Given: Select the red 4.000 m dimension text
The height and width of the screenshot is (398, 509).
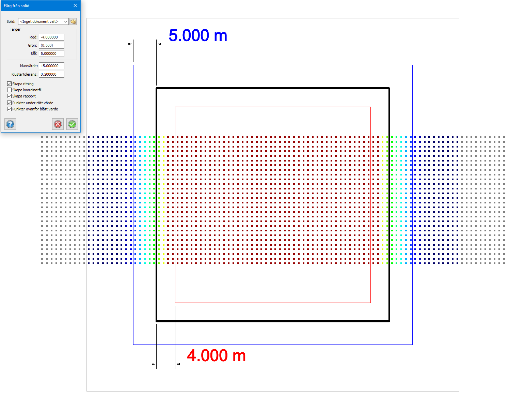Looking at the screenshot, I should coord(216,355).
